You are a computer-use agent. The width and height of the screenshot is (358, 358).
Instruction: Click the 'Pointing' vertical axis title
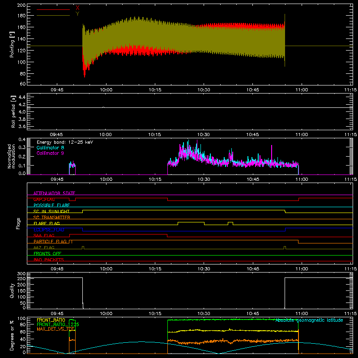(x=12, y=44)
